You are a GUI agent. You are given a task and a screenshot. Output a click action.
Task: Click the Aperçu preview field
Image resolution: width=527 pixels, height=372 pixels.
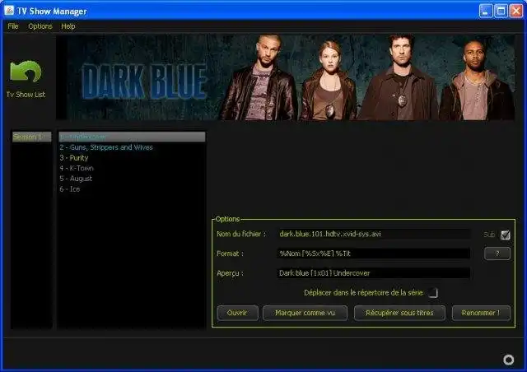(373, 273)
